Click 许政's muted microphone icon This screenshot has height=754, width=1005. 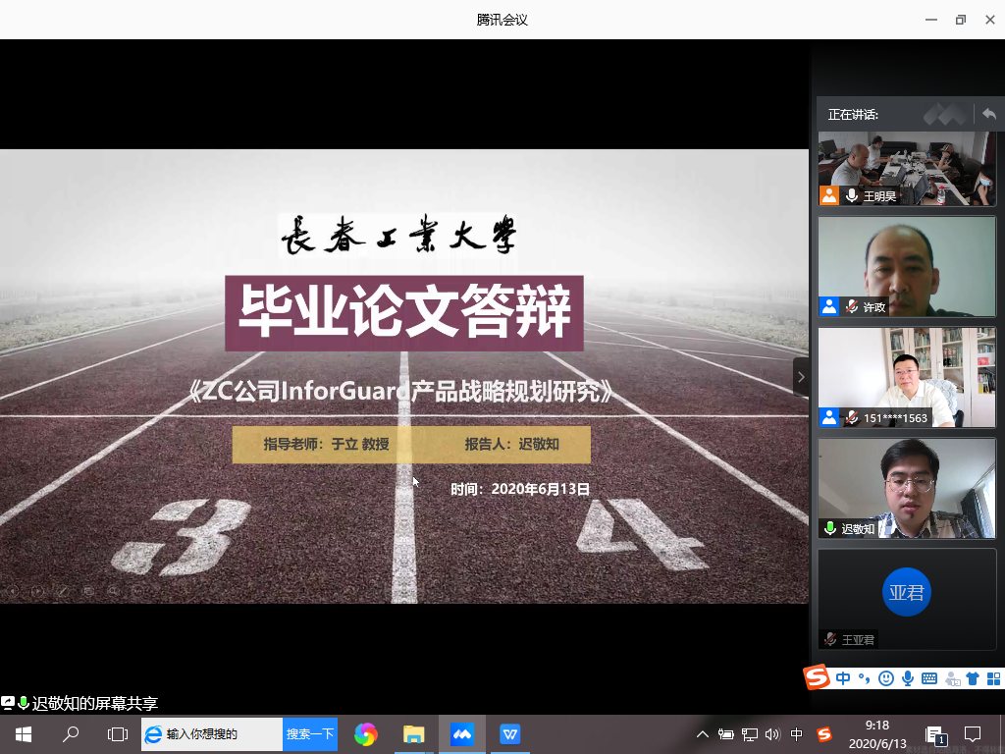tap(851, 307)
